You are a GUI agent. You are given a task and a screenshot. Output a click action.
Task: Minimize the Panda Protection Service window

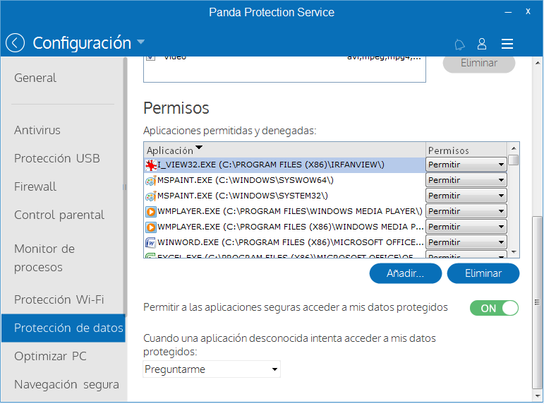[508, 12]
